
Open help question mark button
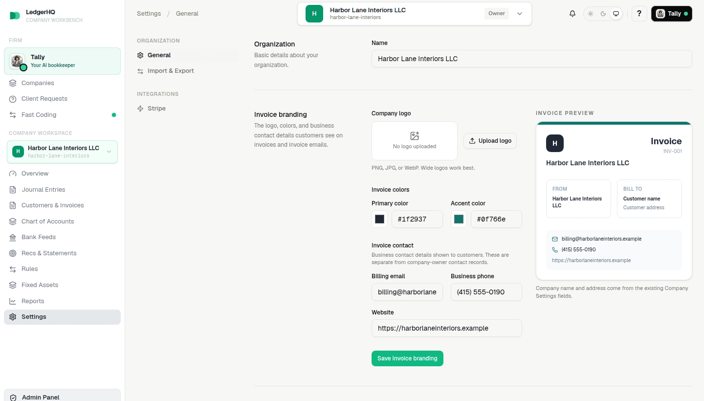(639, 14)
